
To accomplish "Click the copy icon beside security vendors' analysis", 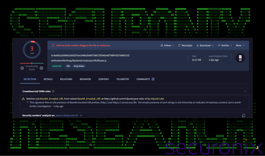I will 243,116.
